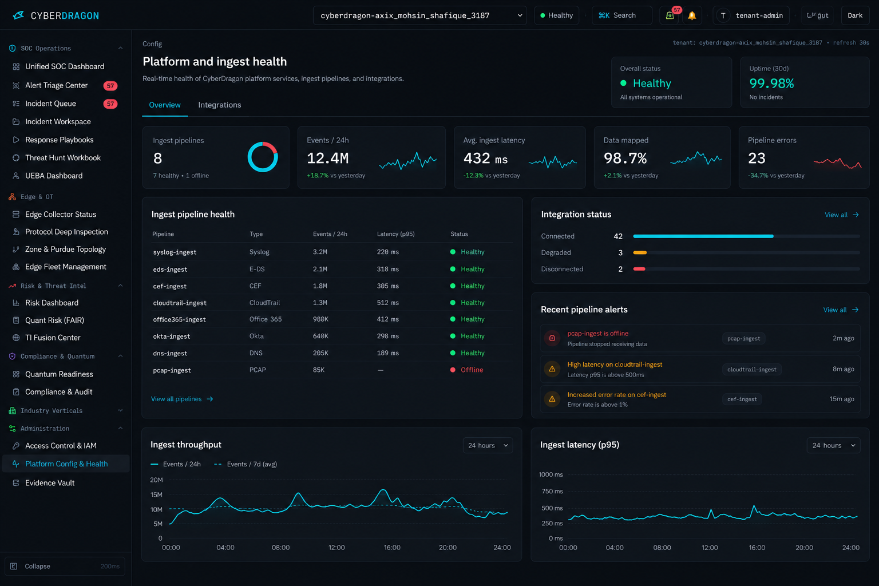Open the tenant selector dropdown
879x586 pixels.
[x=420, y=15]
